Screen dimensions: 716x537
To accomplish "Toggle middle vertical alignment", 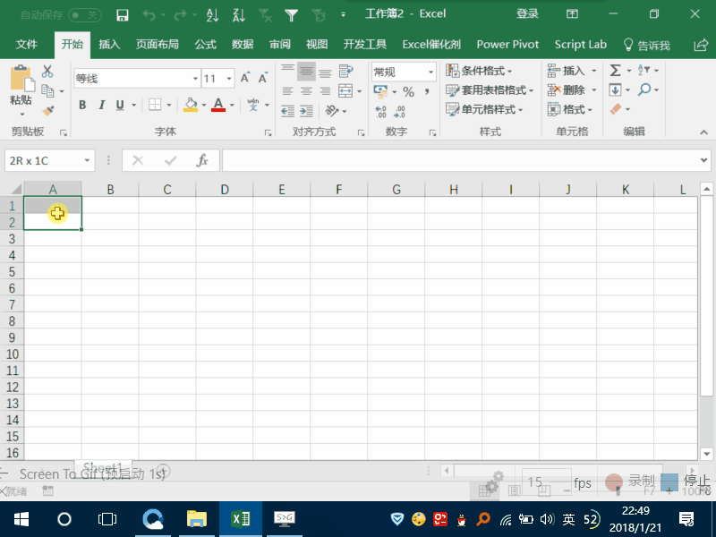I will pyautogui.click(x=306, y=71).
